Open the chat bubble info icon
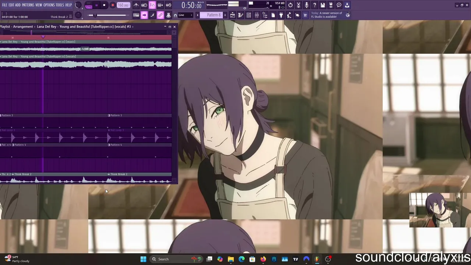The height and width of the screenshot is (265, 471). (339, 5)
